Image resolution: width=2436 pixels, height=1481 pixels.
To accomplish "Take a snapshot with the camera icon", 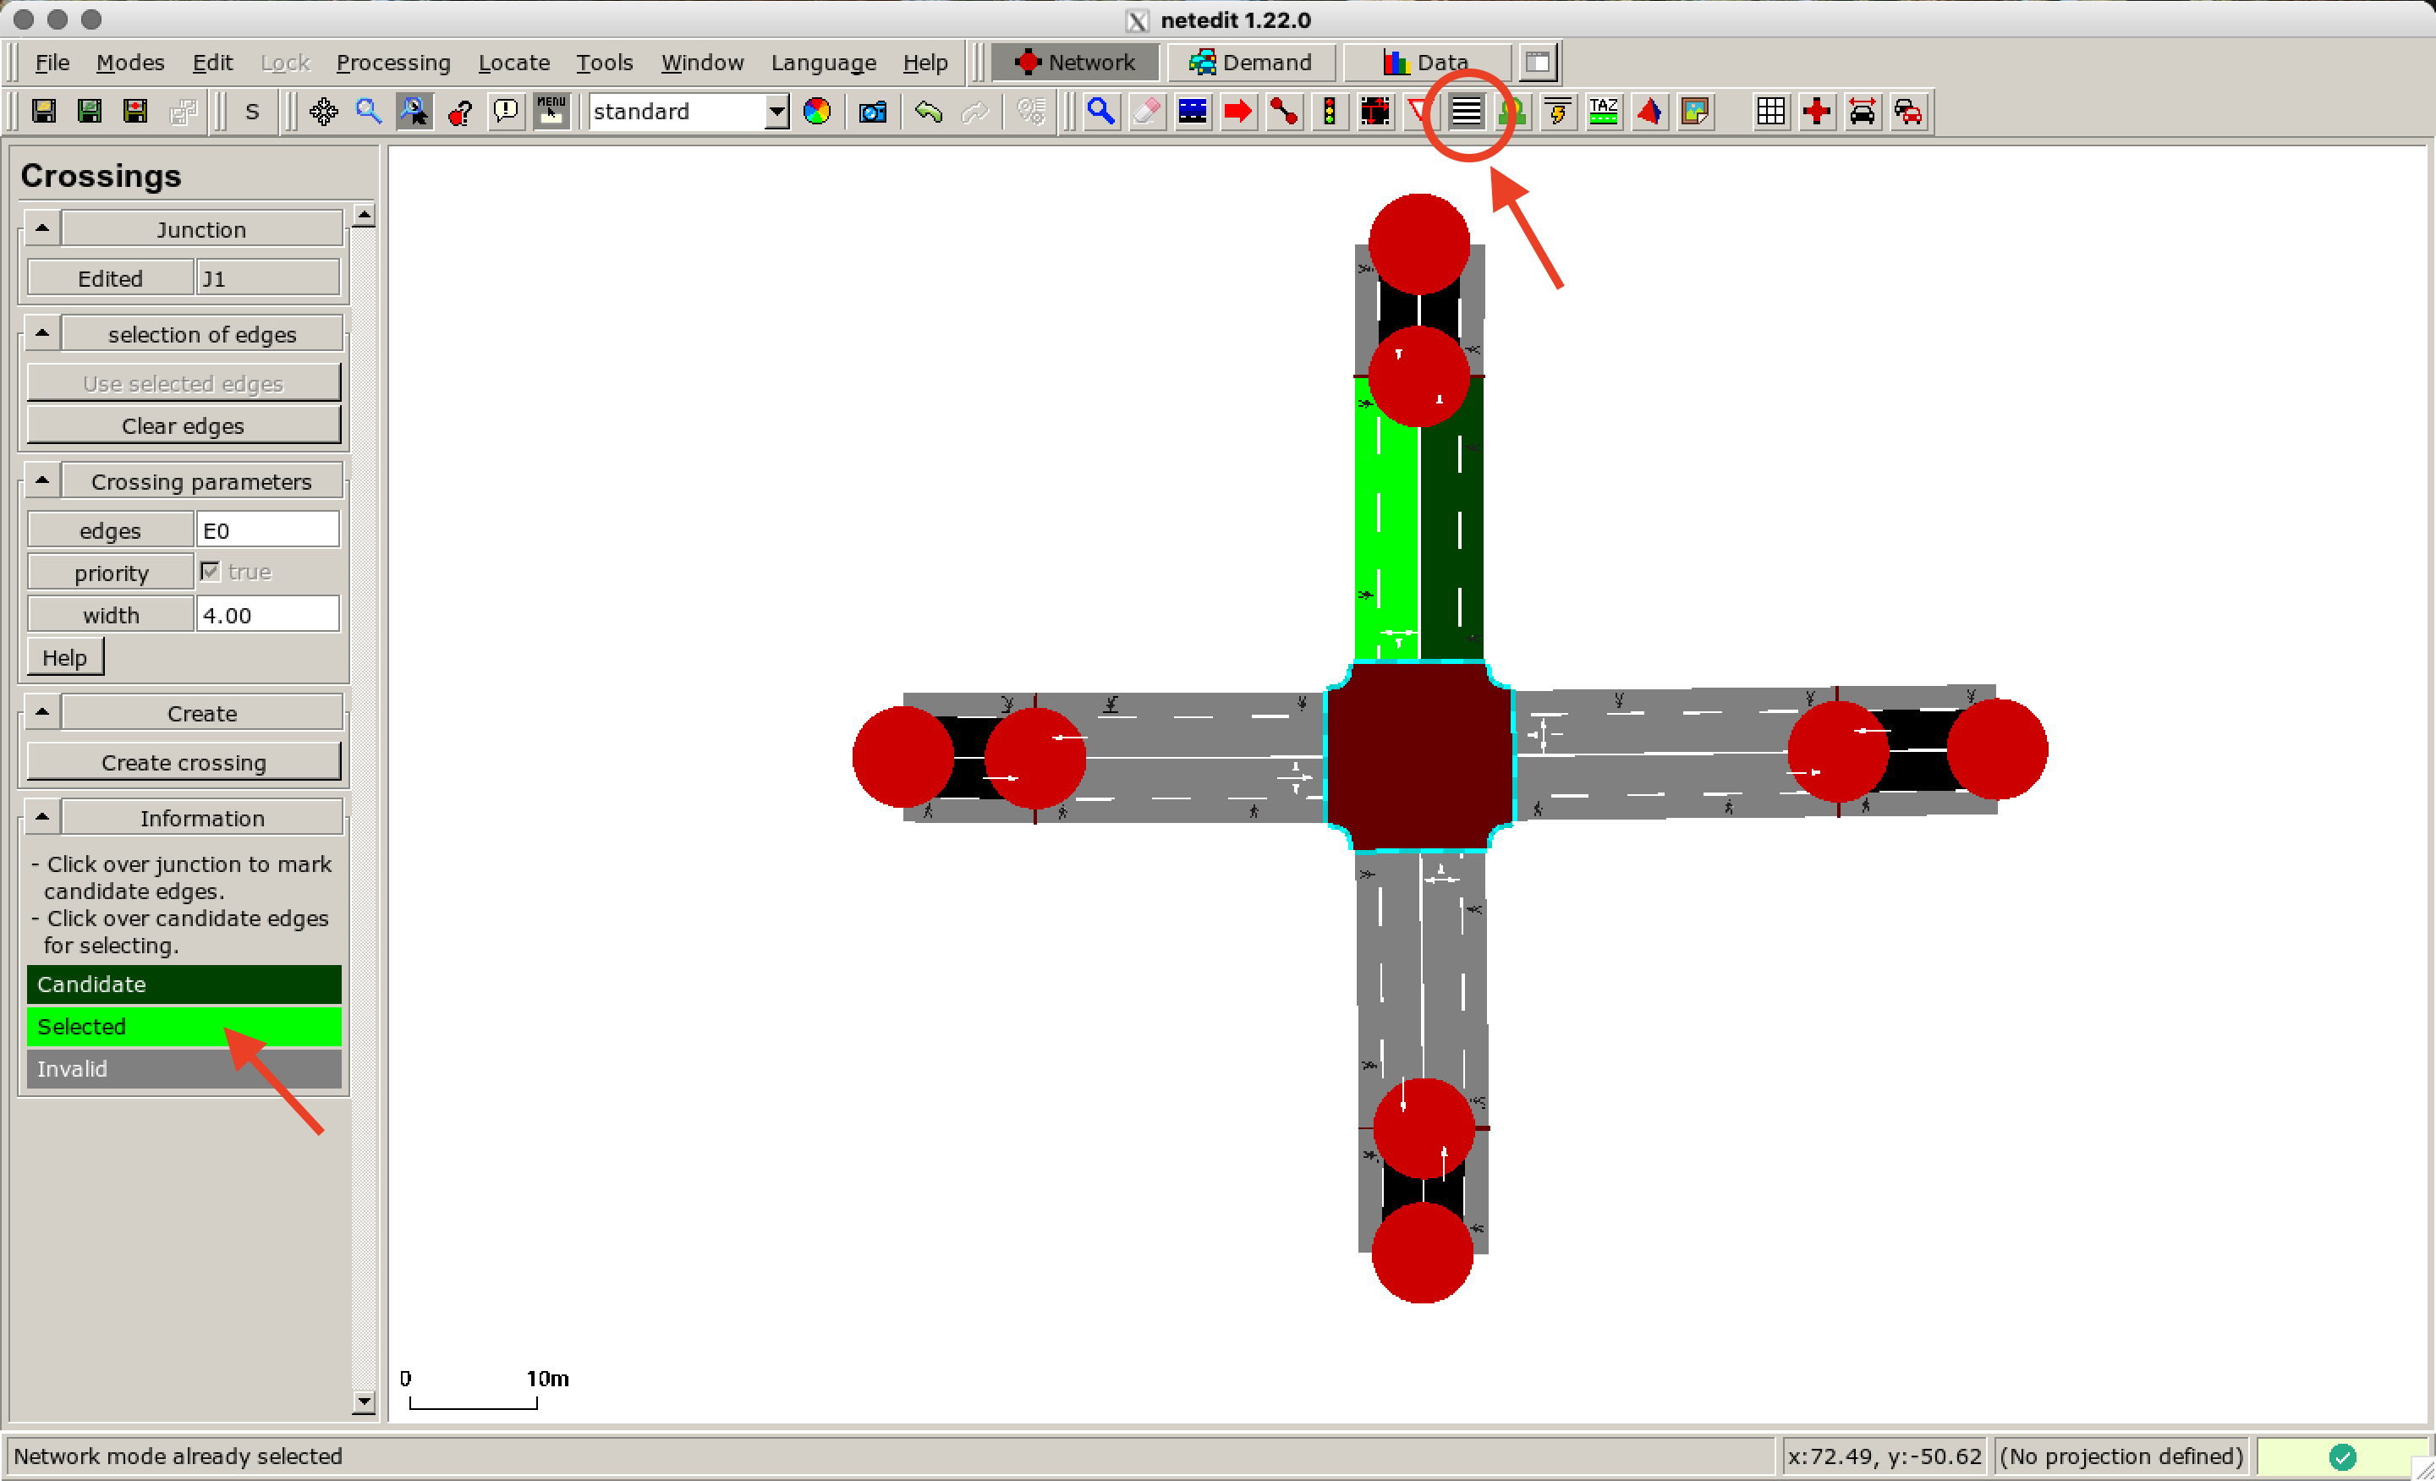I will 872,112.
